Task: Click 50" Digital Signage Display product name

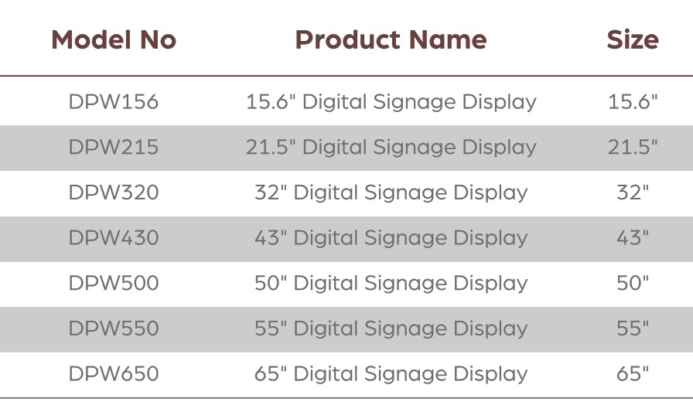Action: 391,284
